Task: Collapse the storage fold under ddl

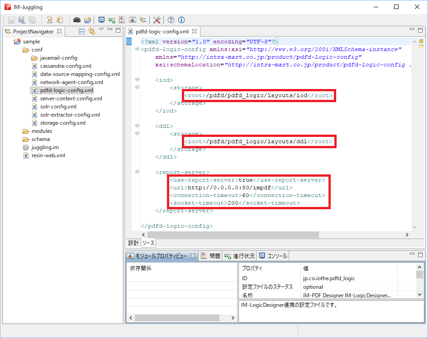Action: tap(137, 133)
